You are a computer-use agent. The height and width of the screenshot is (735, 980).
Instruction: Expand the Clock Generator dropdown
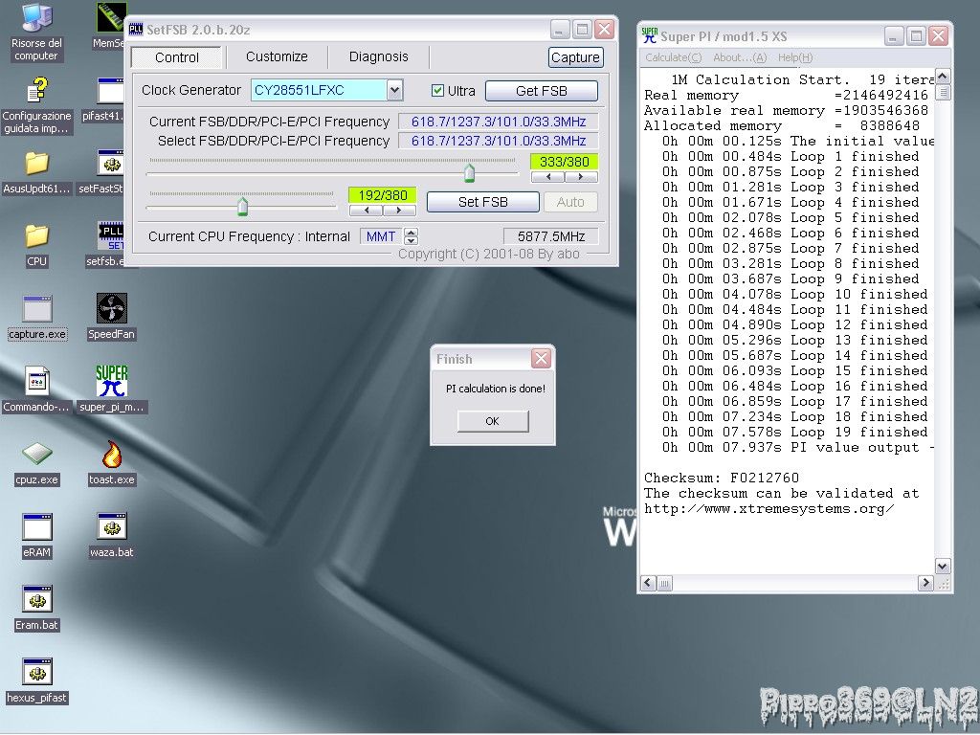(394, 90)
